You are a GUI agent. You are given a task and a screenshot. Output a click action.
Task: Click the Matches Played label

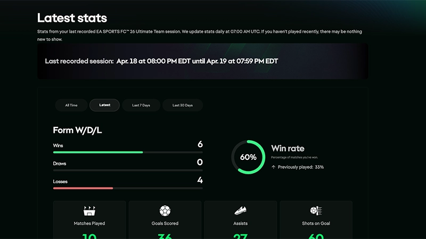[89, 224]
